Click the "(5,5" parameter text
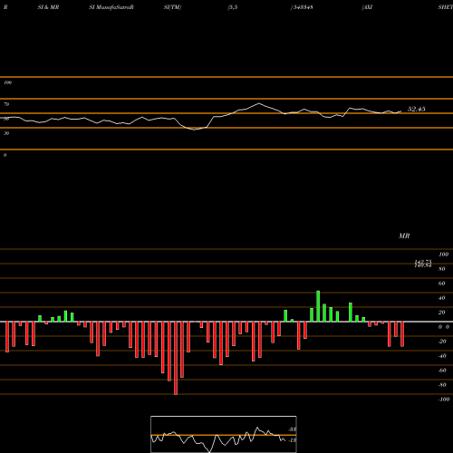This screenshot has height=453, width=453. click(233, 7)
